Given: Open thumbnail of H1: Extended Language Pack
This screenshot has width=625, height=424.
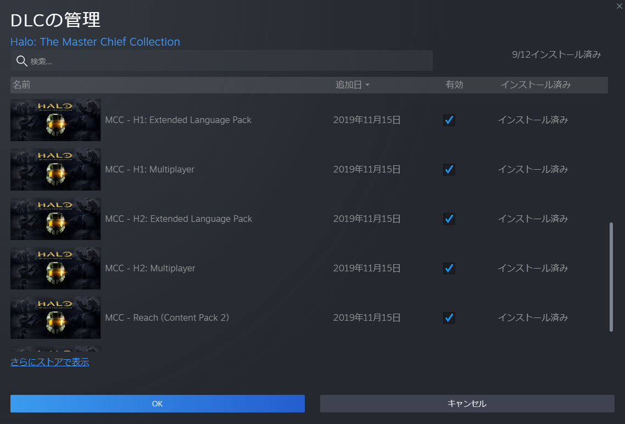Looking at the screenshot, I should [x=55, y=120].
